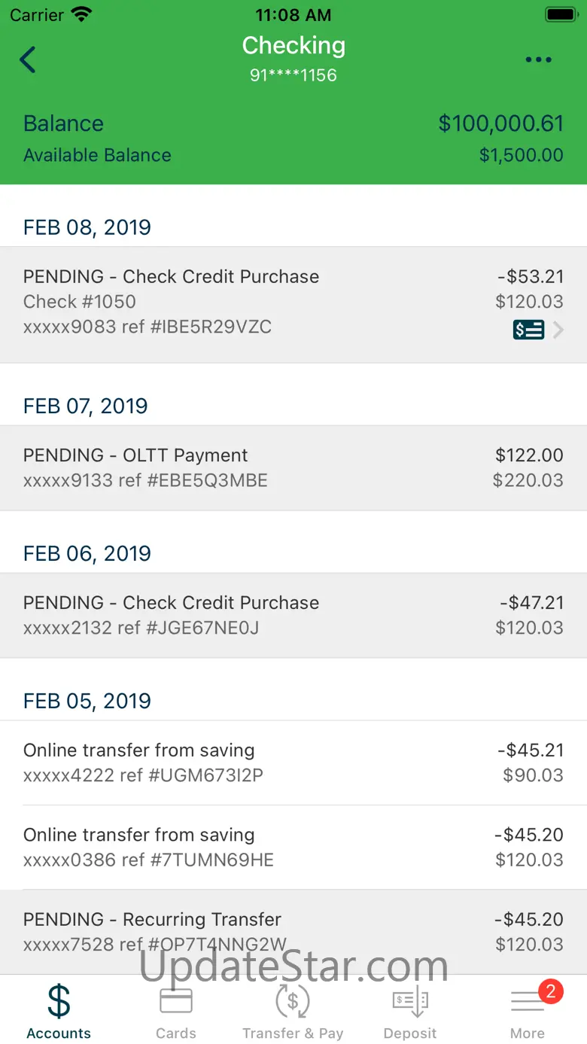Open the $47.21 Check Credit Purchase
Screen dimensions: 587x1044
point(293,615)
